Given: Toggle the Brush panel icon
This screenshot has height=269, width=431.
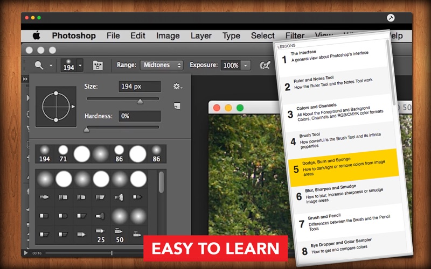Looking at the screenshot, I should 98,65.
